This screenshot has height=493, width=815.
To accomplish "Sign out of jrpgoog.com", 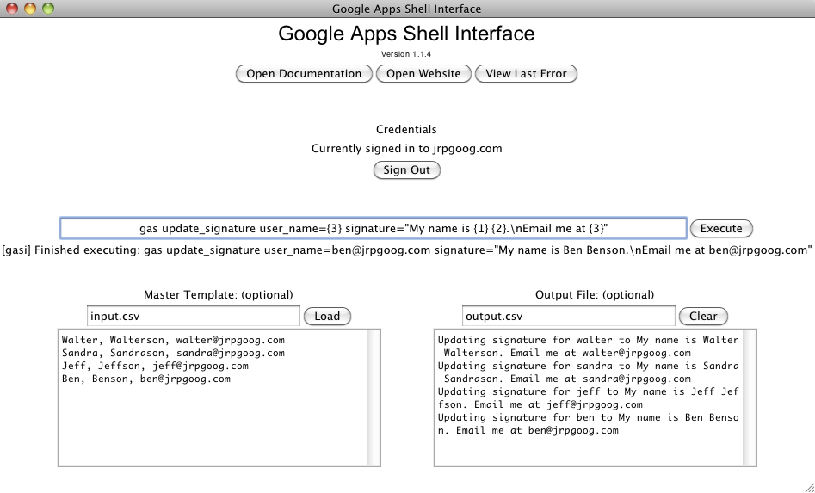I will (407, 169).
